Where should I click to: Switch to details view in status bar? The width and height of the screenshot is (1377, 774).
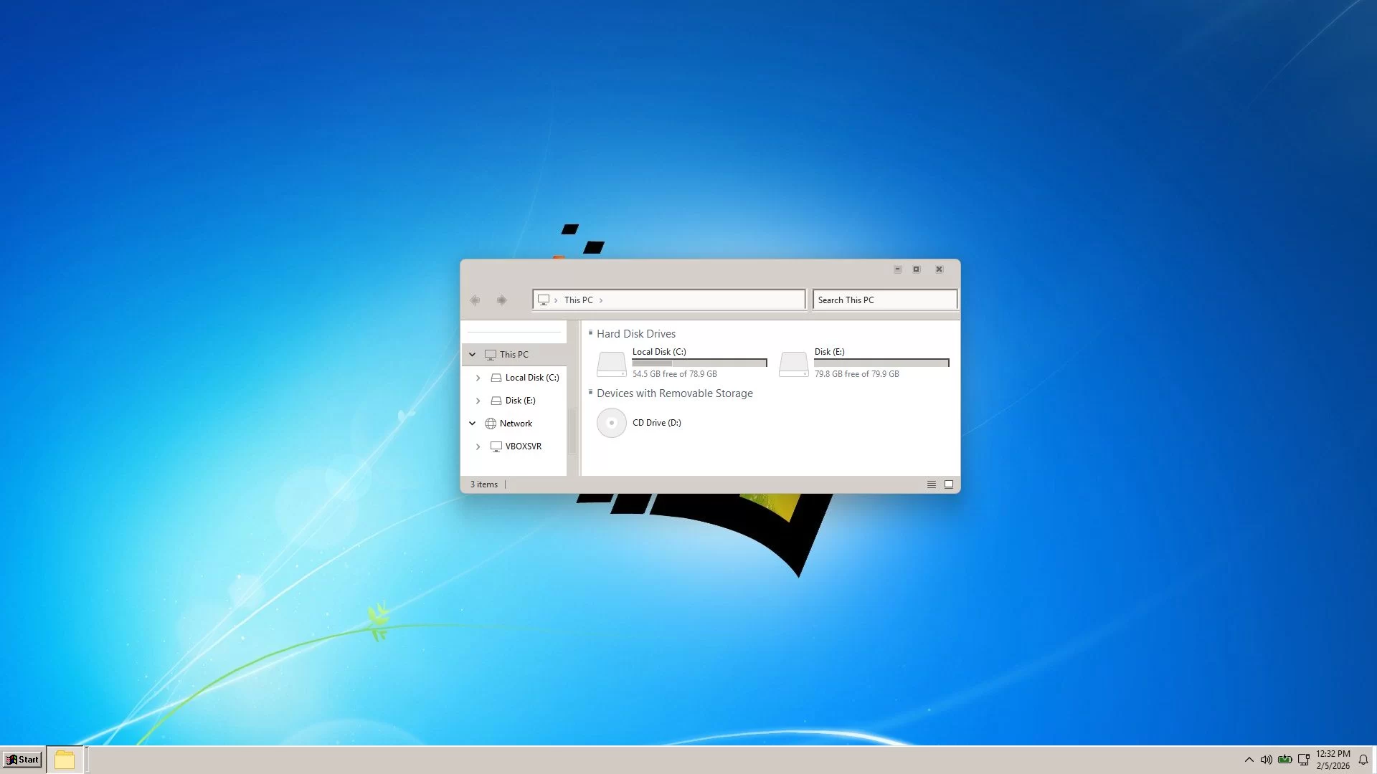coord(932,484)
